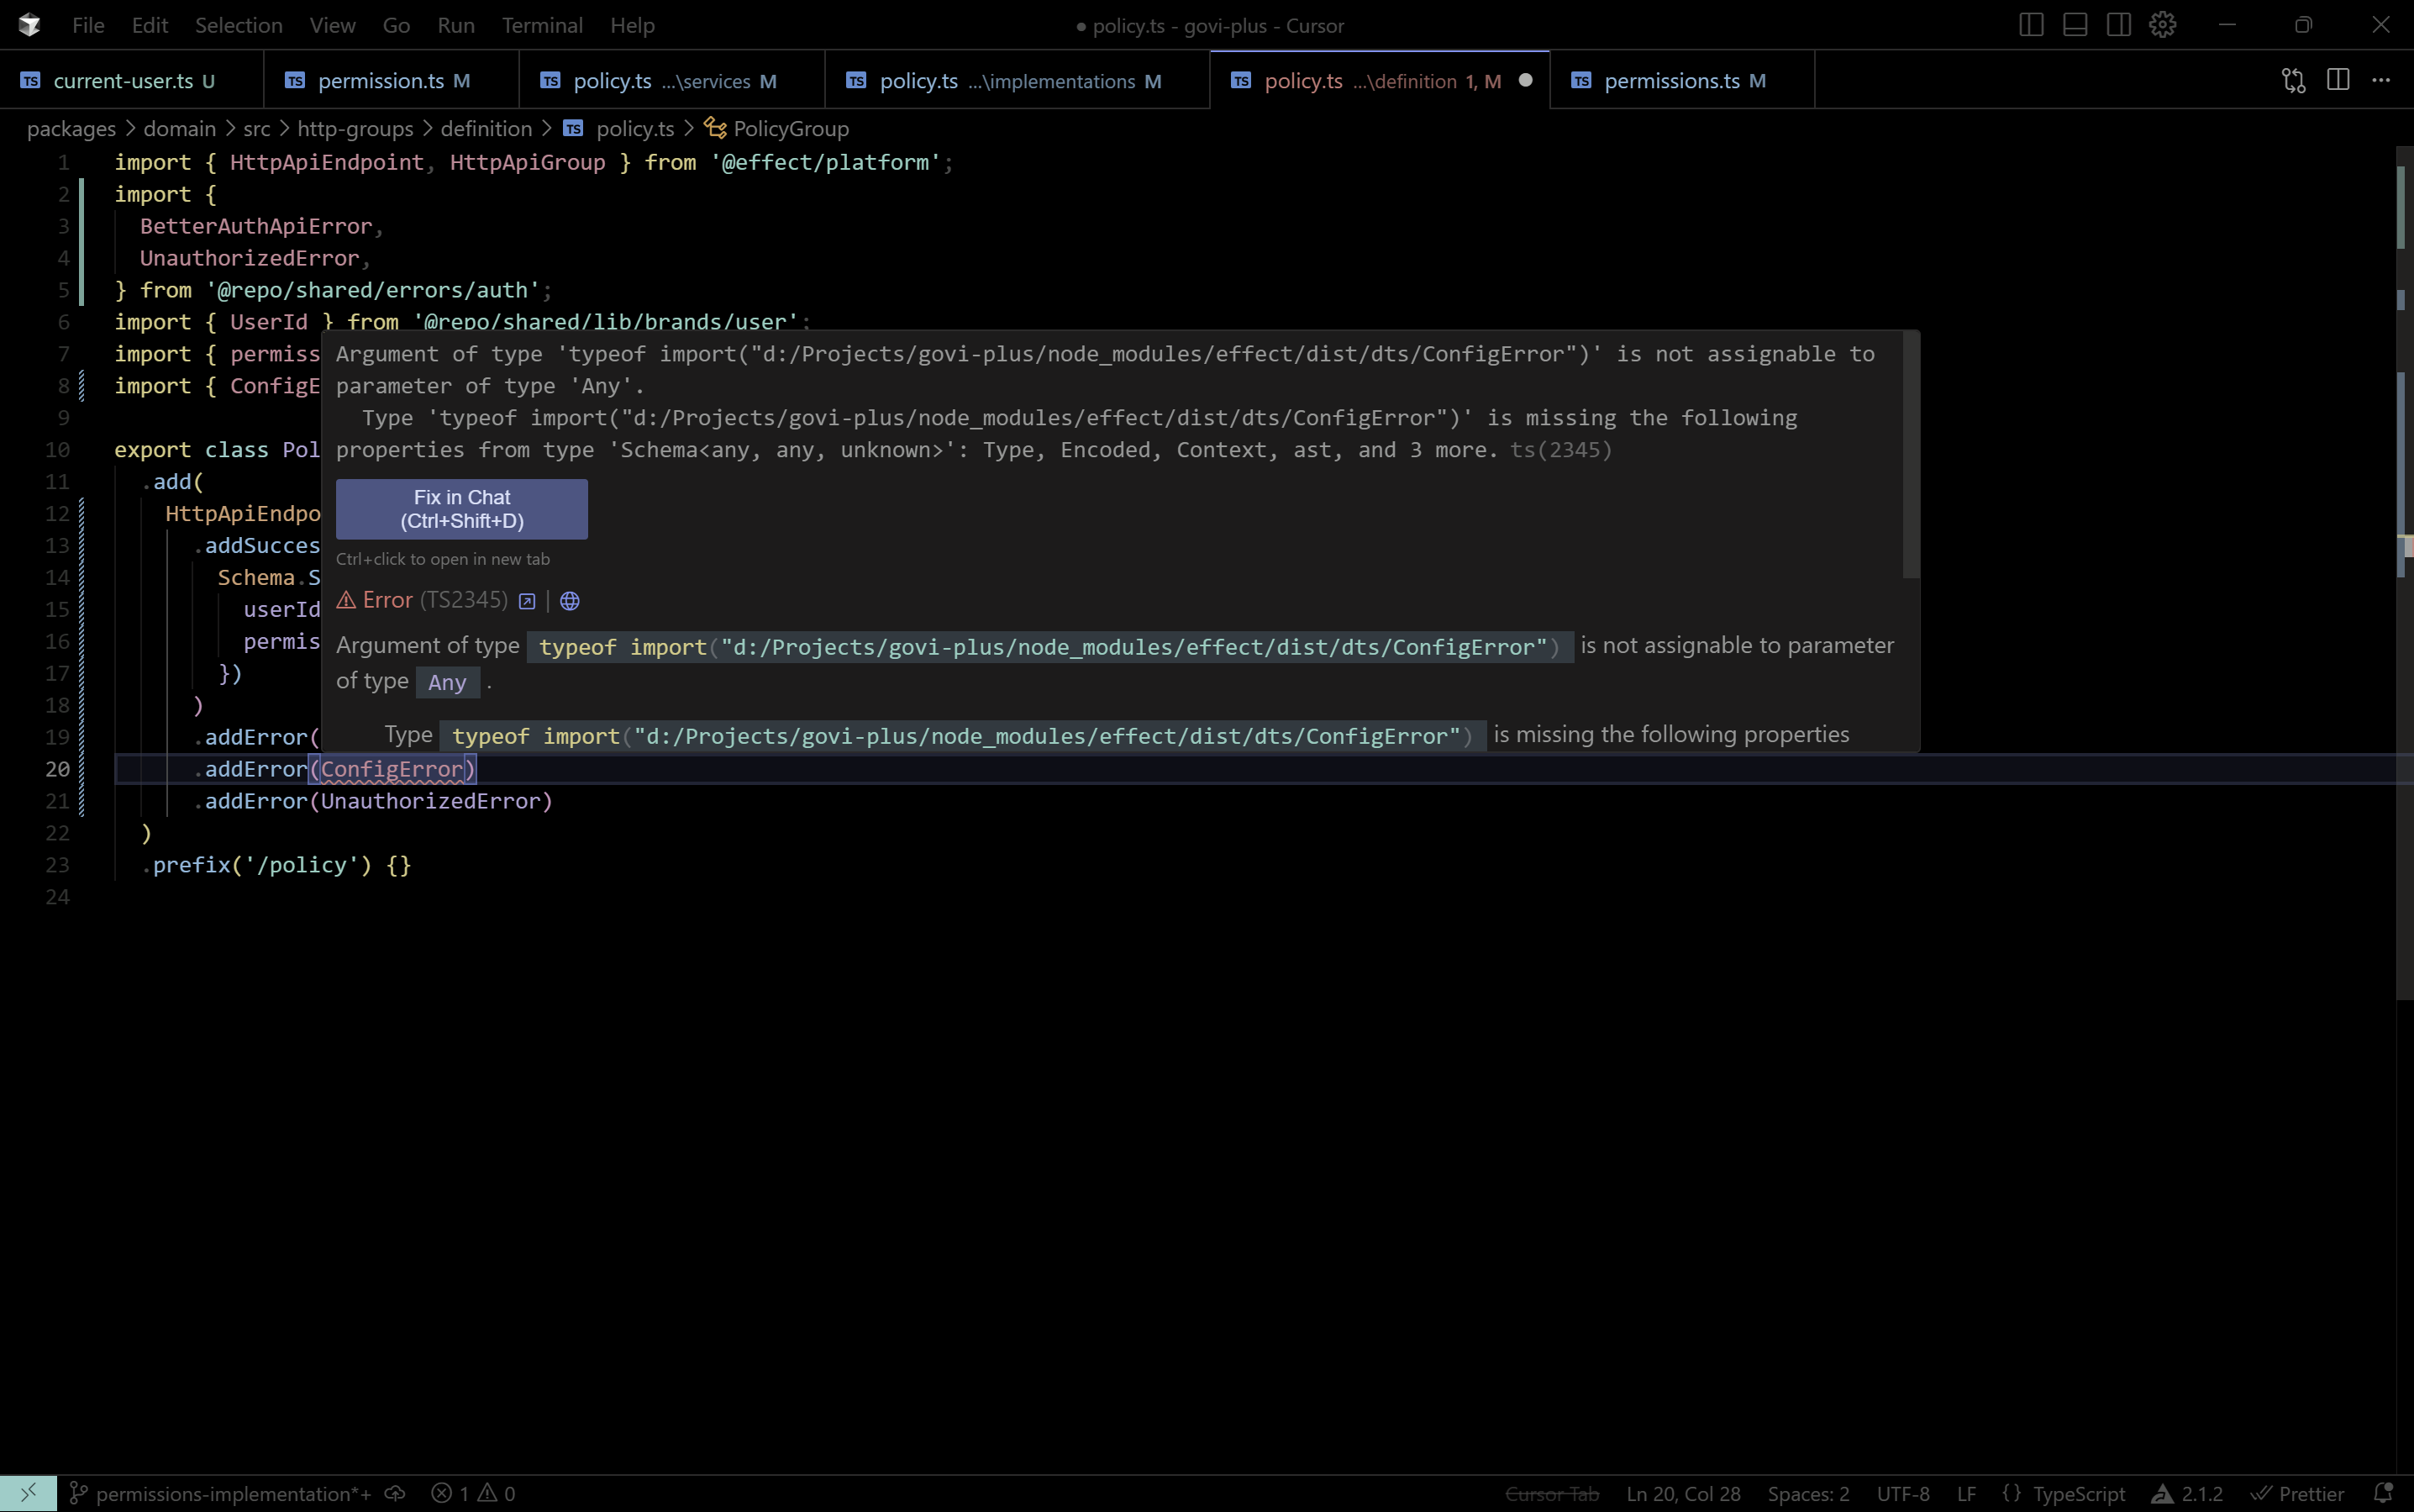The height and width of the screenshot is (1512, 2414).
Task: Click Fix in Chat button
Action: pos(462,509)
